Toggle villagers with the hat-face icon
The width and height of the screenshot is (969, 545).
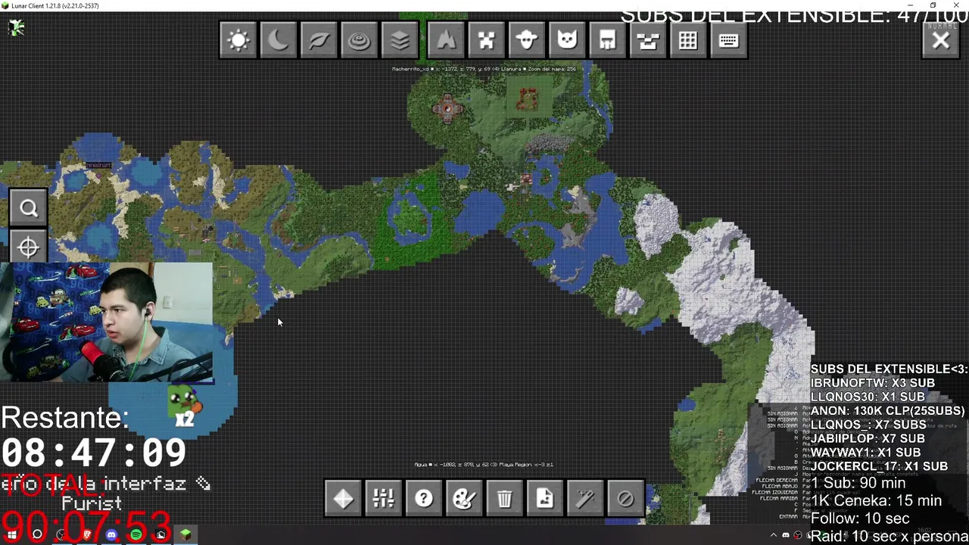[x=527, y=40]
